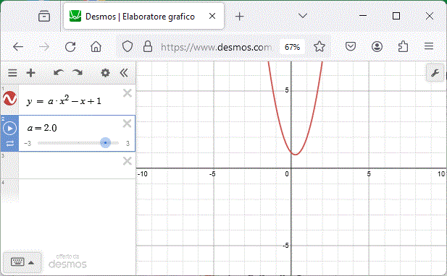Delete empty expression row 3

127,161
